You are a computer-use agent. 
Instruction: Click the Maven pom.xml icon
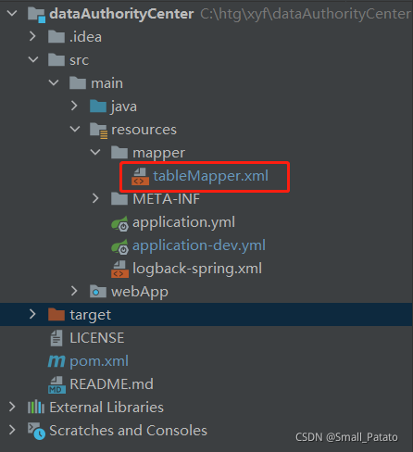[56, 361]
